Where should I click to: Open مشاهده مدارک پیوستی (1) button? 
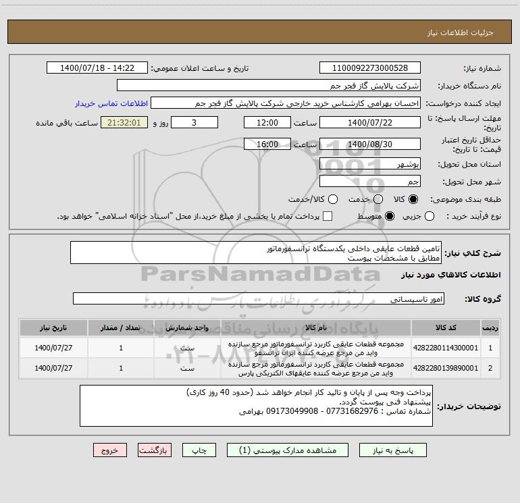tap(288, 450)
